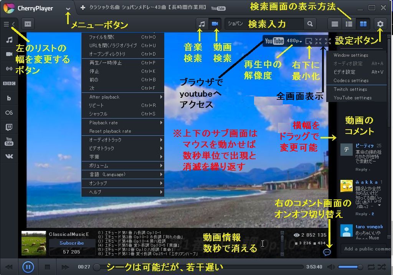Toggle the comments panel speech bubble icon
Image resolution: width=393 pixels, height=275 pixels.
pyautogui.click(x=327, y=252)
